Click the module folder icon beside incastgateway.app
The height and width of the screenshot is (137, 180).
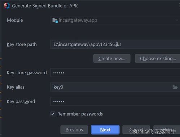tap(55, 20)
